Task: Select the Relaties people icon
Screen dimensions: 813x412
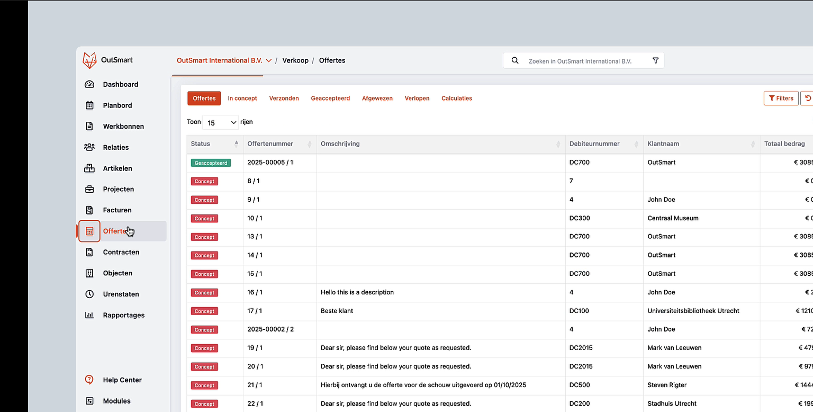Action: (x=89, y=147)
